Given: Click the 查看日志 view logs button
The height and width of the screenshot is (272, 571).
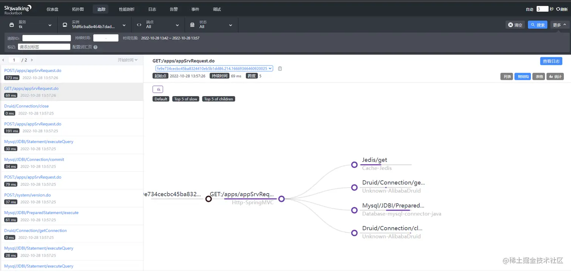Looking at the screenshot, I should point(551,61).
